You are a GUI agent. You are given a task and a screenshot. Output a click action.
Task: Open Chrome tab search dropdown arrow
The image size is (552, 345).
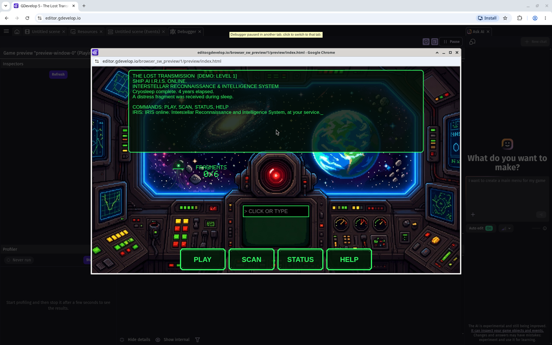tap(6, 6)
